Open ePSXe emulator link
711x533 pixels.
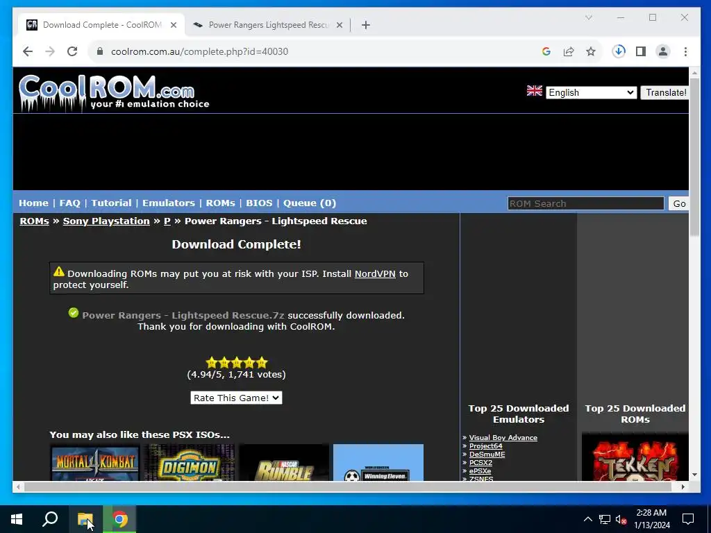[x=480, y=471]
